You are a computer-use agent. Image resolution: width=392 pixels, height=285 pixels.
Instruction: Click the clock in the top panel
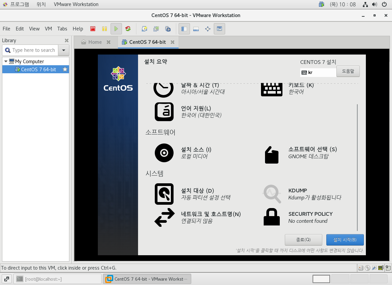[x=342, y=4]
